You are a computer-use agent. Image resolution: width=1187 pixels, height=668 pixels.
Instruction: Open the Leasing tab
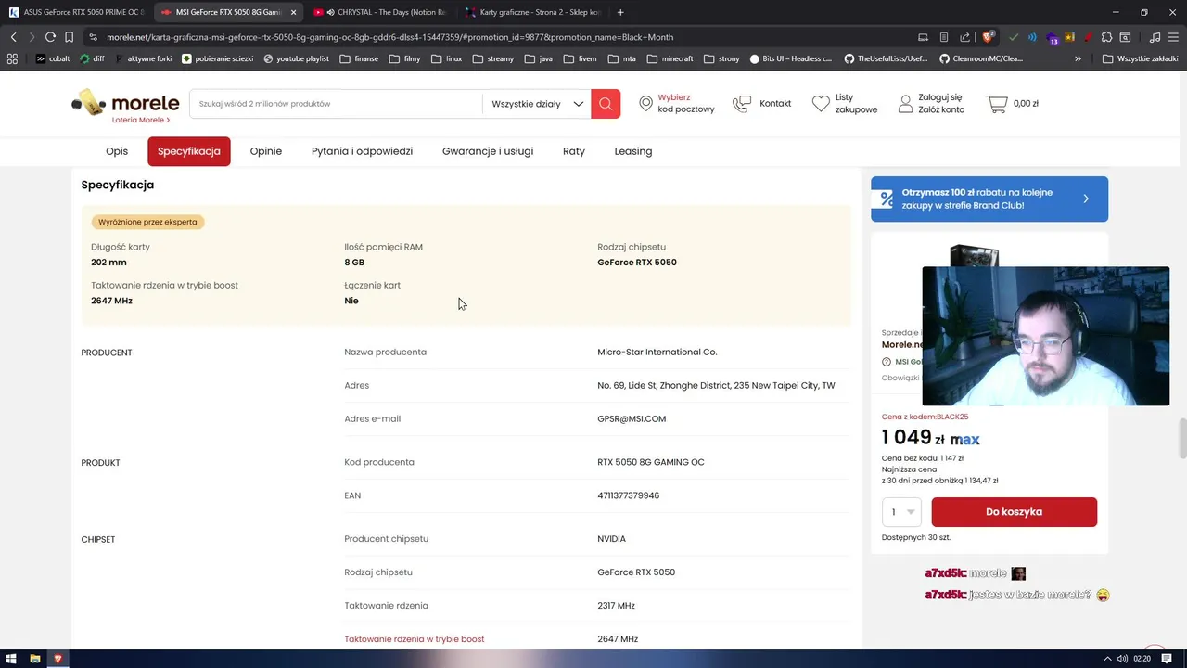(x=633, y=151)
